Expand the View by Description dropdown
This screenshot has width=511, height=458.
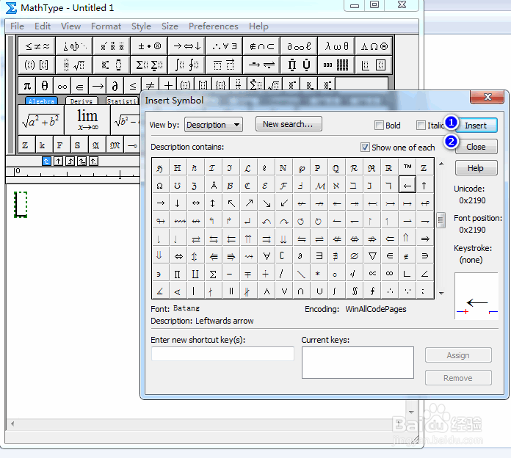point(214,125)
